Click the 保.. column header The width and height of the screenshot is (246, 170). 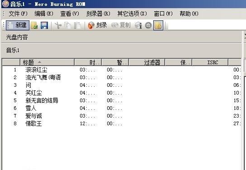178,62
